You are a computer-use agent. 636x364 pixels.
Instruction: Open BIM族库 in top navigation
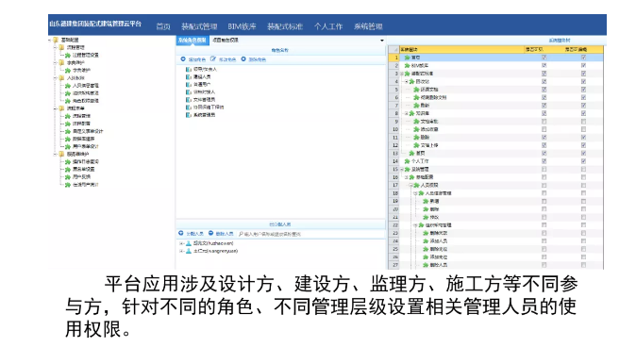tap(242, 26)
